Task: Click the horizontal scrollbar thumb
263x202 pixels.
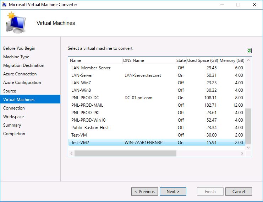Action: [x=125, y=153]
